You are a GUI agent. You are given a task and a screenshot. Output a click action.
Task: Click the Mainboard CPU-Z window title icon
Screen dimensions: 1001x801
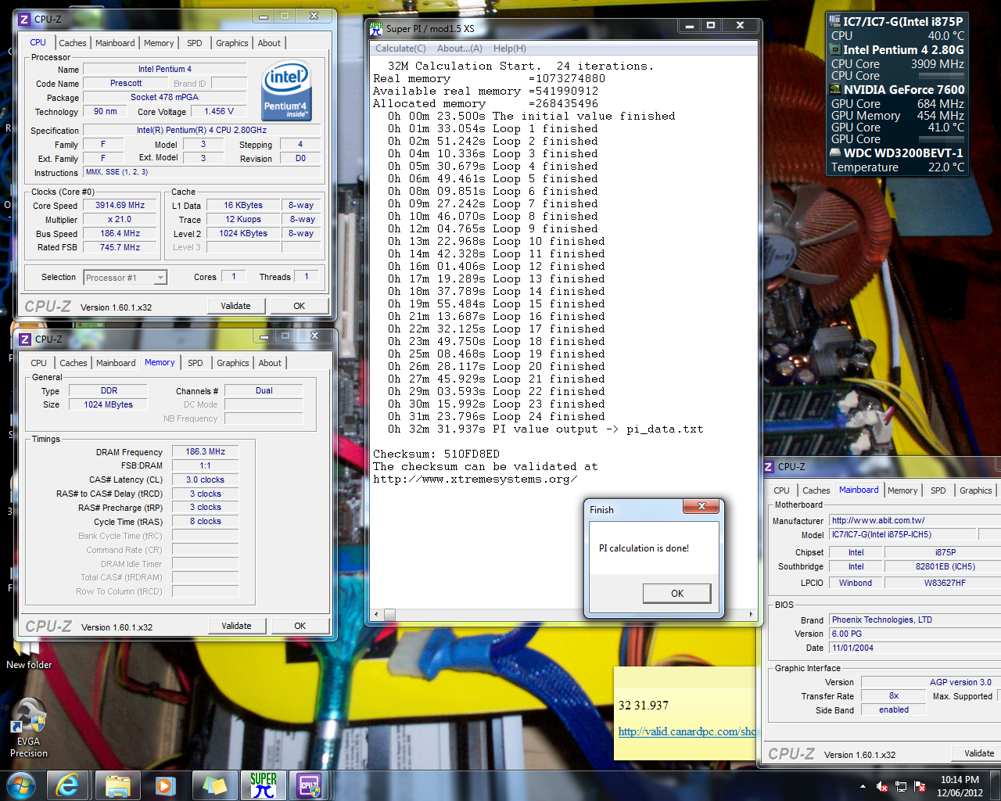point(768,466)
